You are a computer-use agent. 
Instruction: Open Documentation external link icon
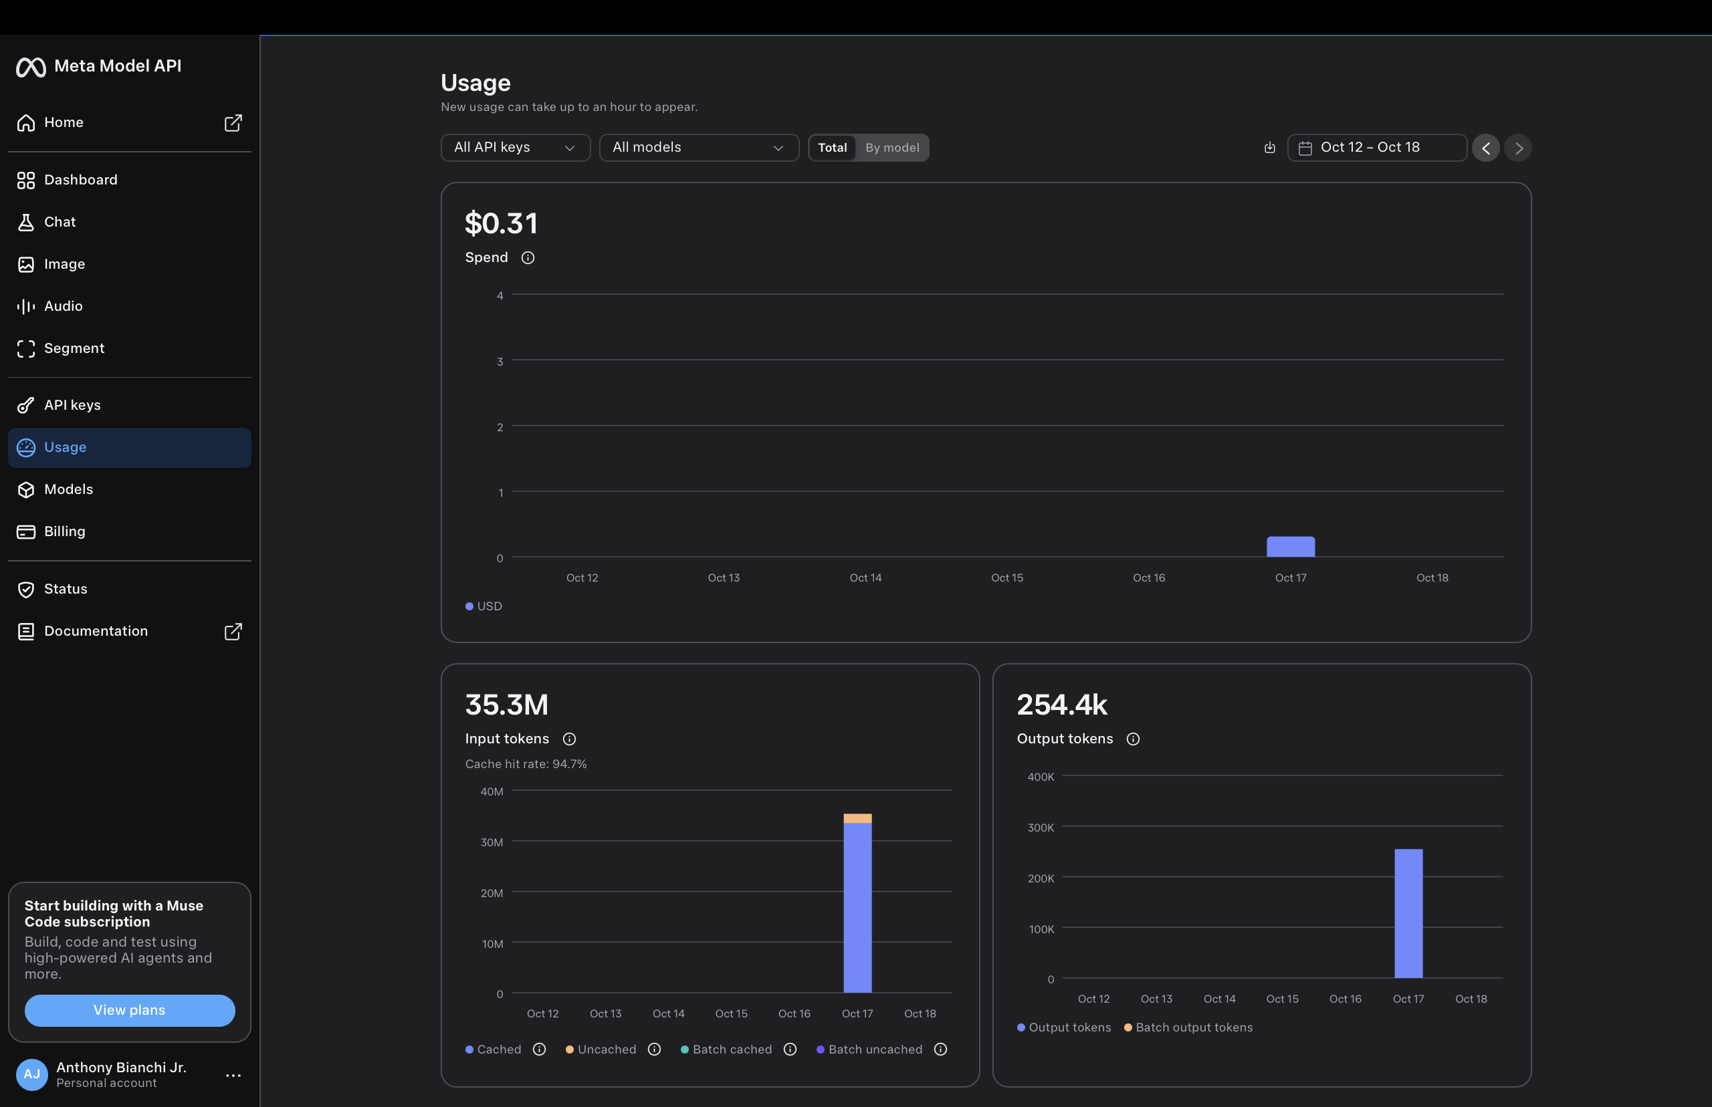[233, 631]
